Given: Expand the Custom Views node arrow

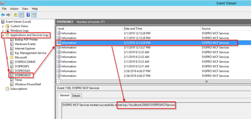Looking at the screenshot, I should pyautogui.click(x=3, y=26).
